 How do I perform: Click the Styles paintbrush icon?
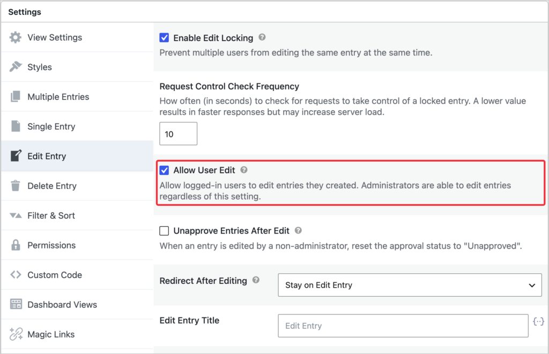16,67
